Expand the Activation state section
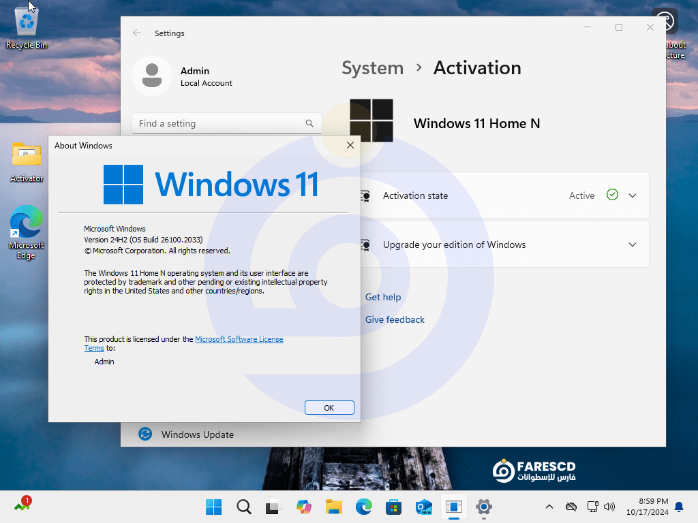This screenshot has width=698, height=523. [633, 195]
